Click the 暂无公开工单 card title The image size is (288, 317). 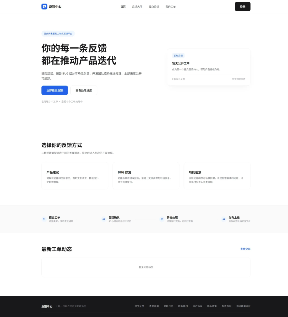pyautogui.click(x=181, y=63)
